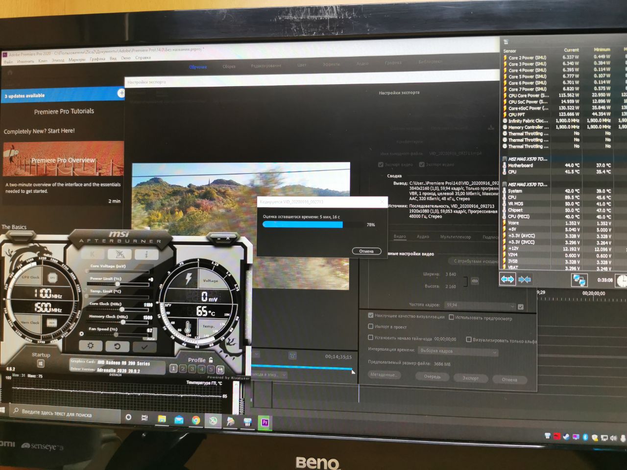Screen dimensions: 627x470
Task: Toggle Наилучшее качество визуализации checkbox
Action: pos(371,316)
